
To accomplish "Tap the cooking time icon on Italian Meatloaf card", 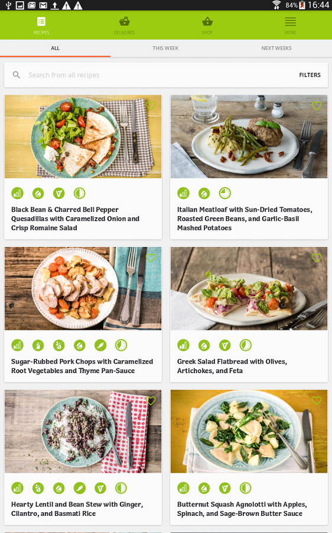I will [224, 194].
